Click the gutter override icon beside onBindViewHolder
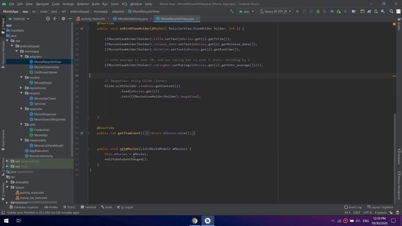 click(x=82, y=28)
